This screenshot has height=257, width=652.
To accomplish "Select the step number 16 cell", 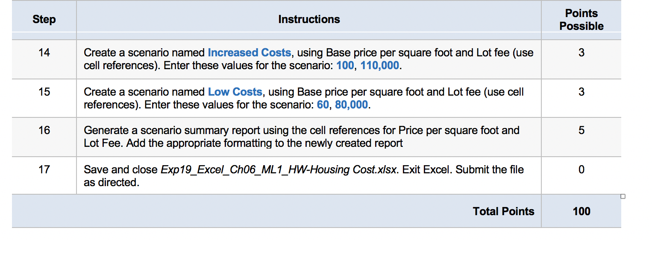I will click(x=44, y=130).
